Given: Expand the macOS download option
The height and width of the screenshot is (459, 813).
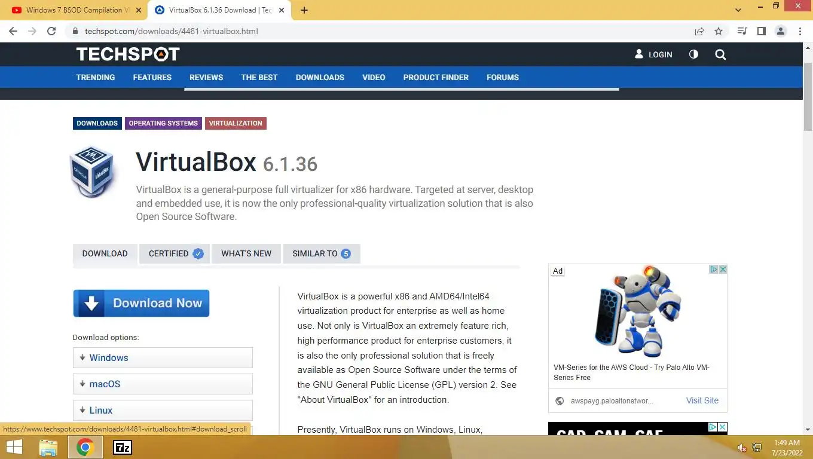Looking at the screenshot, I should tap(163, 384).
